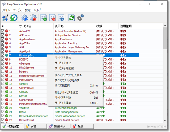Open the options gears icon in toolbar
The image size is (170, 132).
(80, 18)
